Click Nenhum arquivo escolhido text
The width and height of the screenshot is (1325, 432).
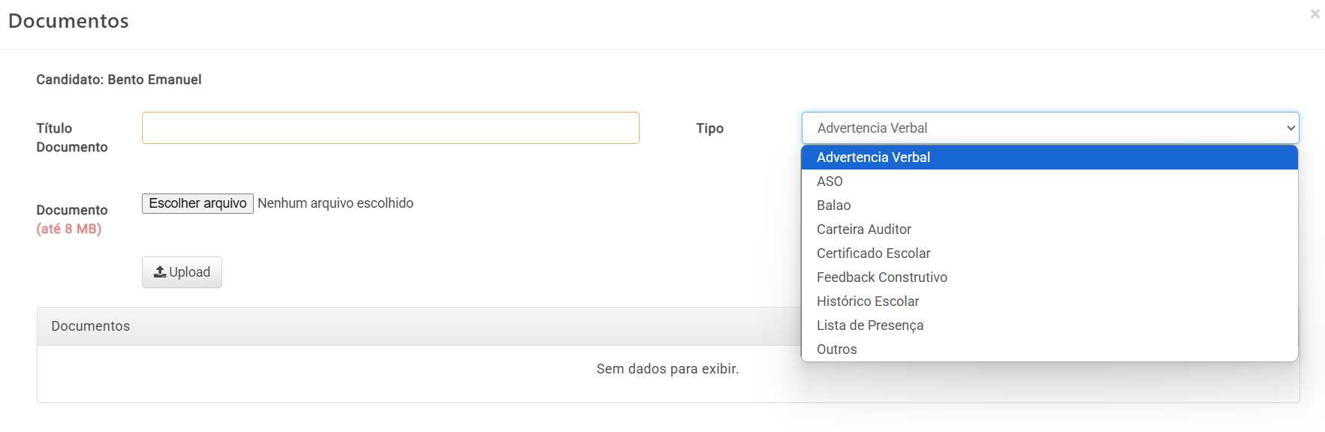[x=336, y=203]
